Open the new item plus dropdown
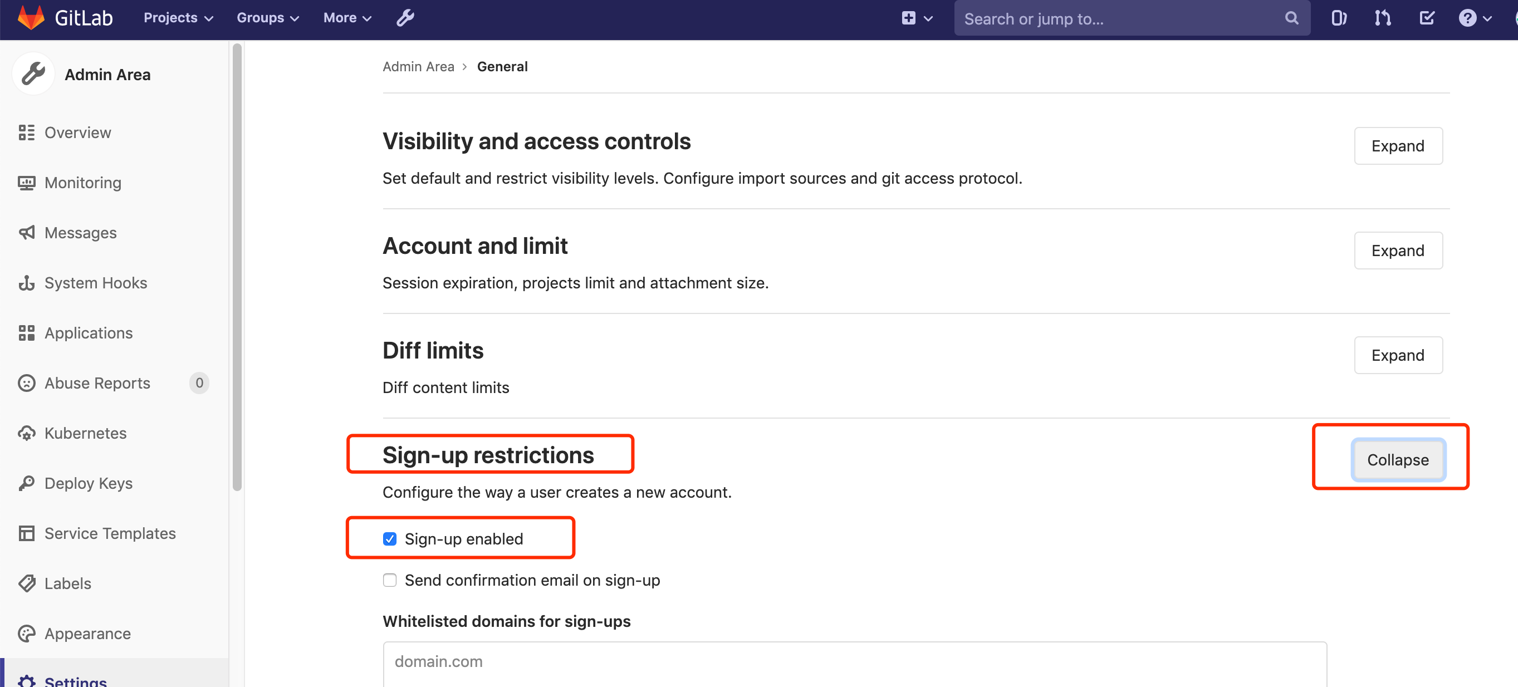 tap(917, 18)
